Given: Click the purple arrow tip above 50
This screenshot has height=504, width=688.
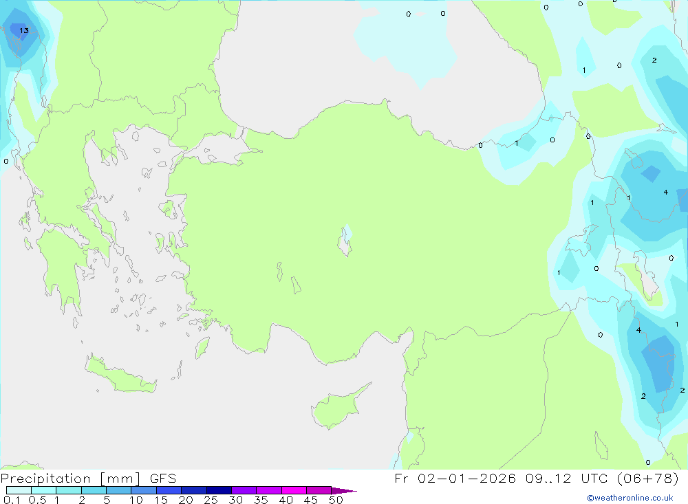Looking at the screenshot, I should pos(344,490).
